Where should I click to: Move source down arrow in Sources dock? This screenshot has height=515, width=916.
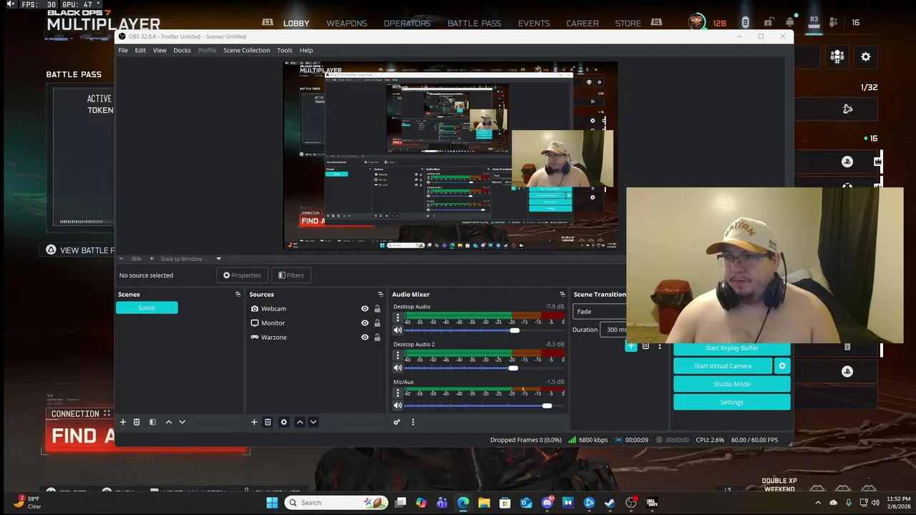point(313,422)
